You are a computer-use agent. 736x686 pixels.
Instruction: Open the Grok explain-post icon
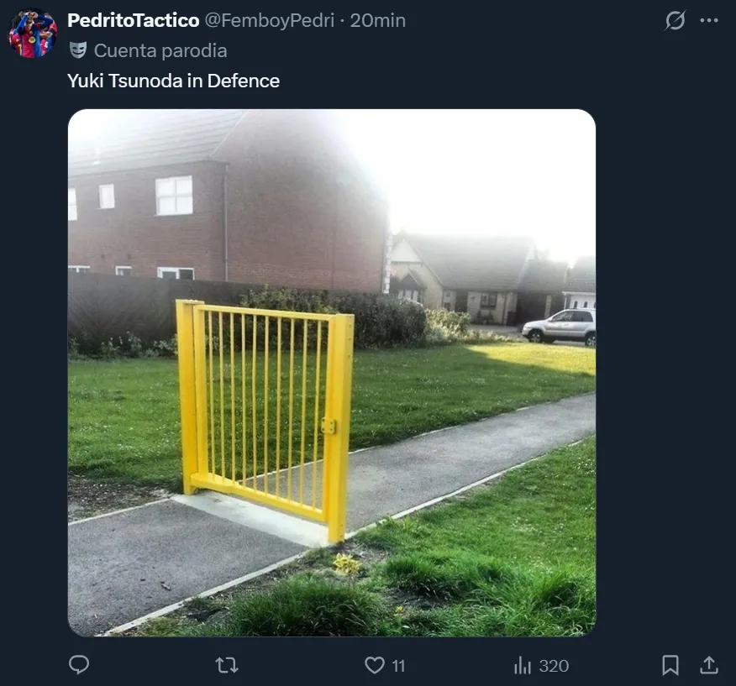675,20
